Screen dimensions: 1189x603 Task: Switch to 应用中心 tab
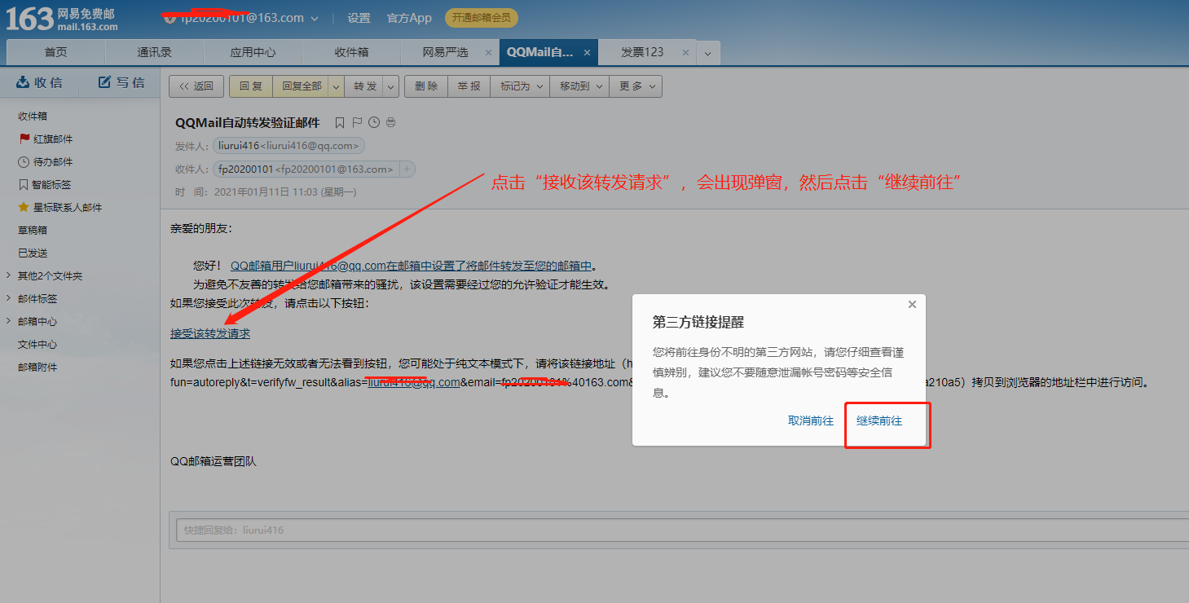click(x=253, y=52)
